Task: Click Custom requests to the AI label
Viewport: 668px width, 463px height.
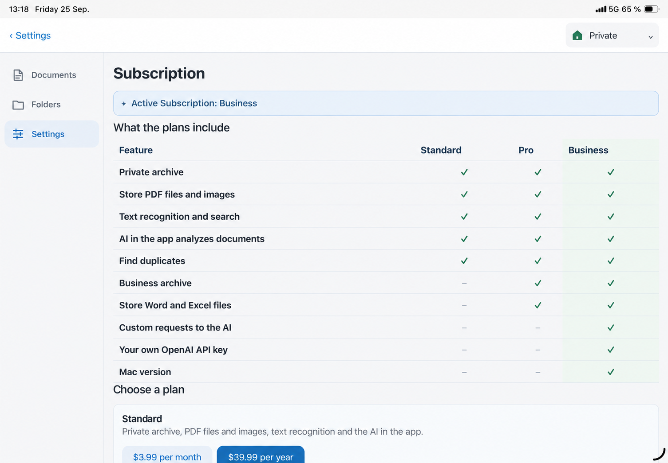Action: [x=175, y=327]
